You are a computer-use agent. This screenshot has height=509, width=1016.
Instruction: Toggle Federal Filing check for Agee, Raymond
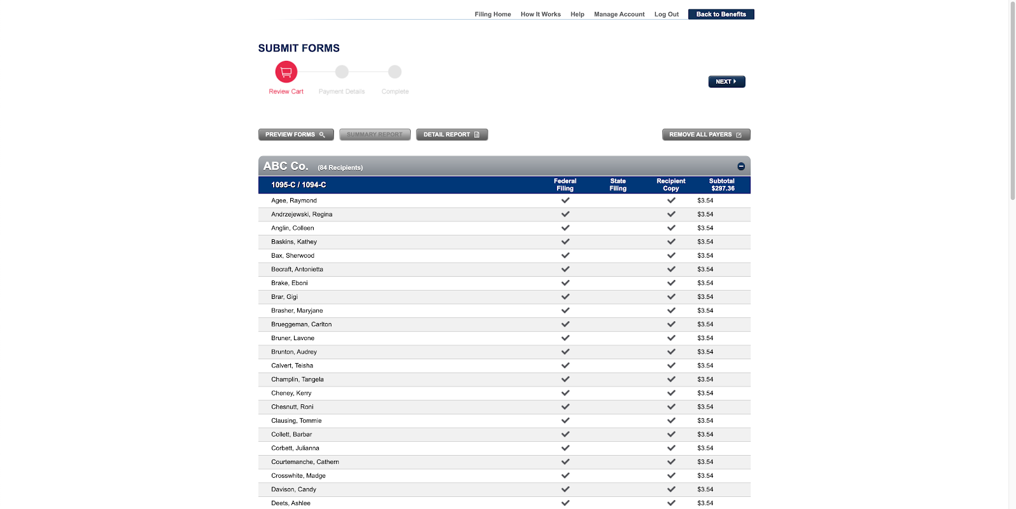565,201
